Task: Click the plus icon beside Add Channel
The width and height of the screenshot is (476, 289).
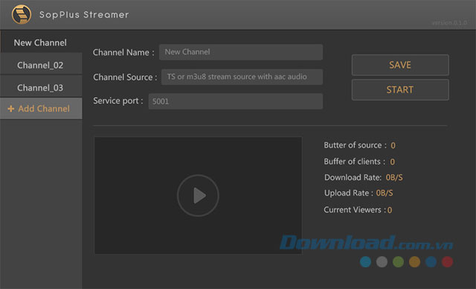Action: coord(11,109)
